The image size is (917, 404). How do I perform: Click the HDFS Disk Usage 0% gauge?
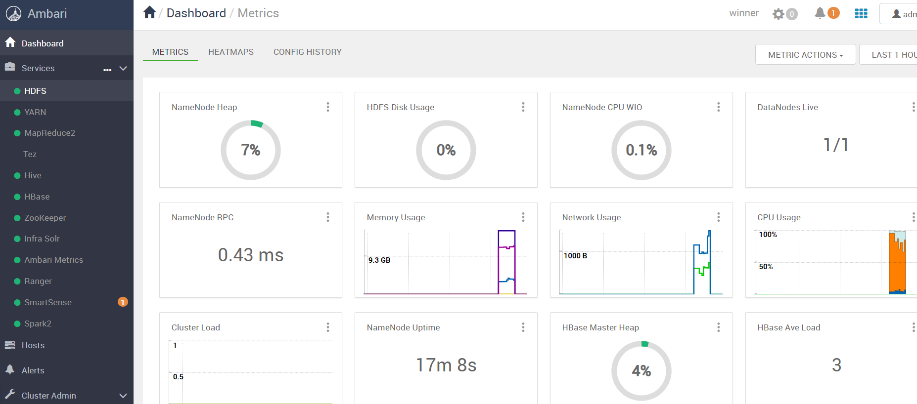tap(446, 150)
